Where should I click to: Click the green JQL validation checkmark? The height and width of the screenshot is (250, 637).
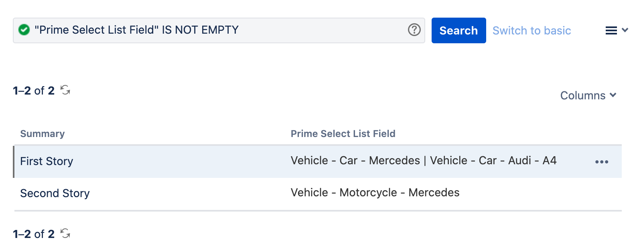pyautogui.click(x=24, y=29)
